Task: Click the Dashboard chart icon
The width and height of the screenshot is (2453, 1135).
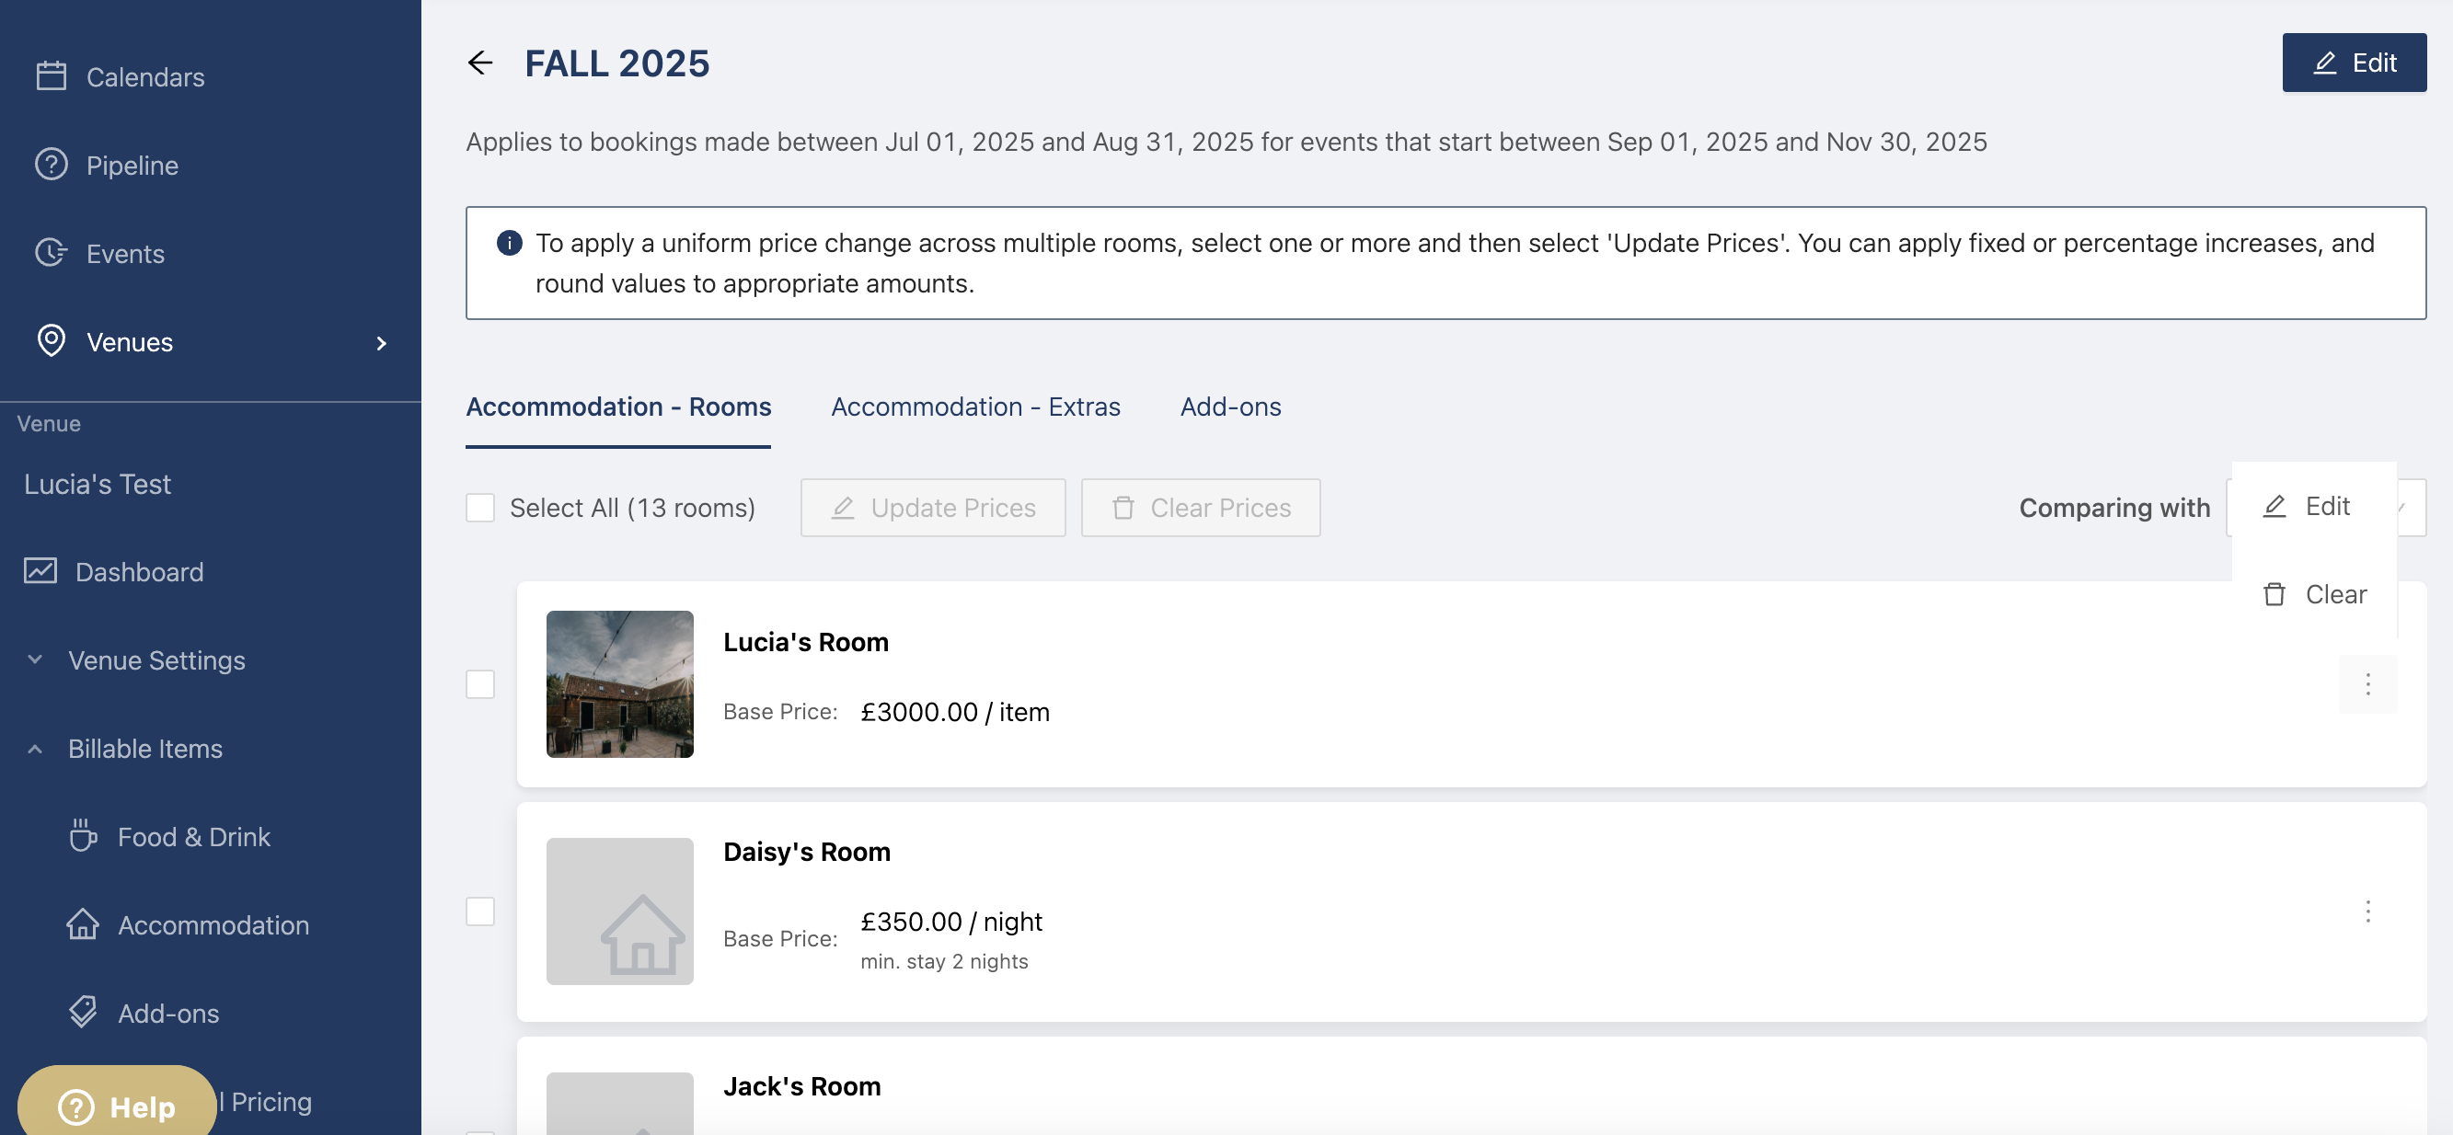Action: [40, 571]
